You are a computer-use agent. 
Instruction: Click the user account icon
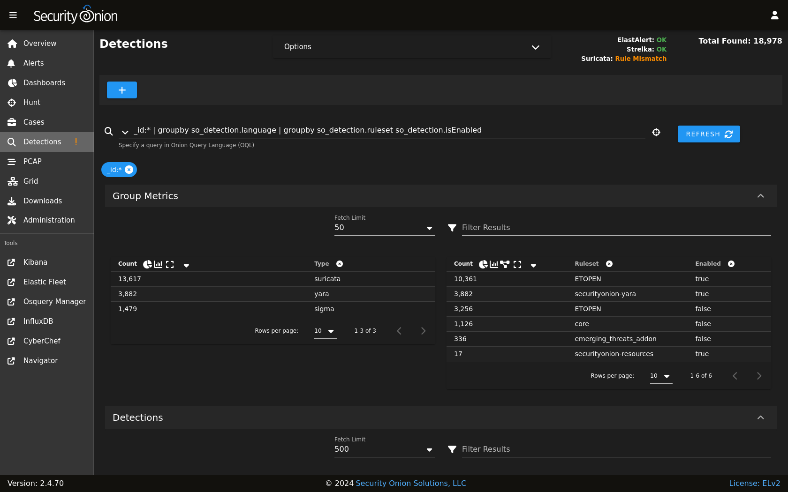click(774, 15)
